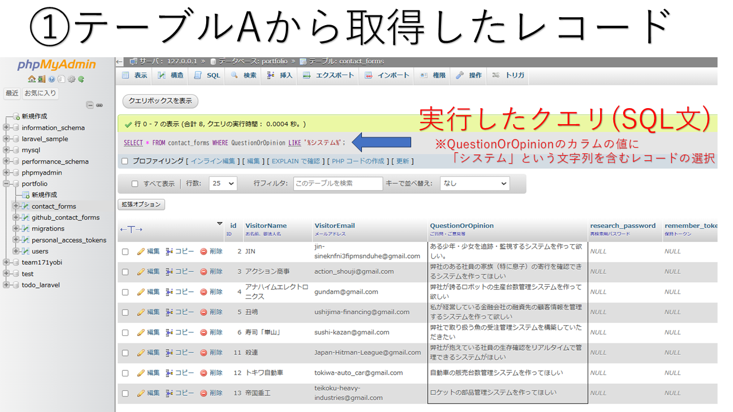Click the users table icon in the tree
Image resolution: width=733 pixels, height=412 pixels.
click(x=25, y=251)
